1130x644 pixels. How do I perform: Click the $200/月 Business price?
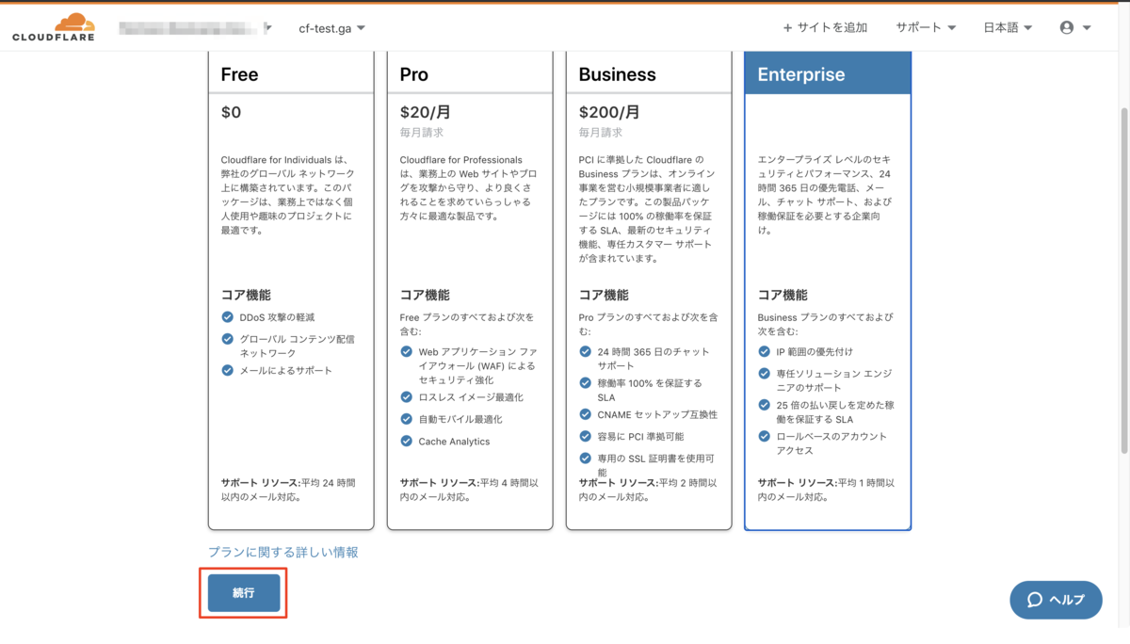[609, 112]
